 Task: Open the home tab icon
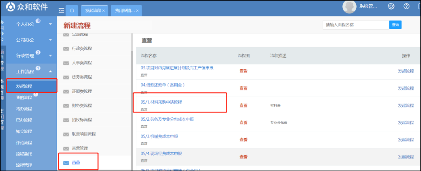pos(72,11)
